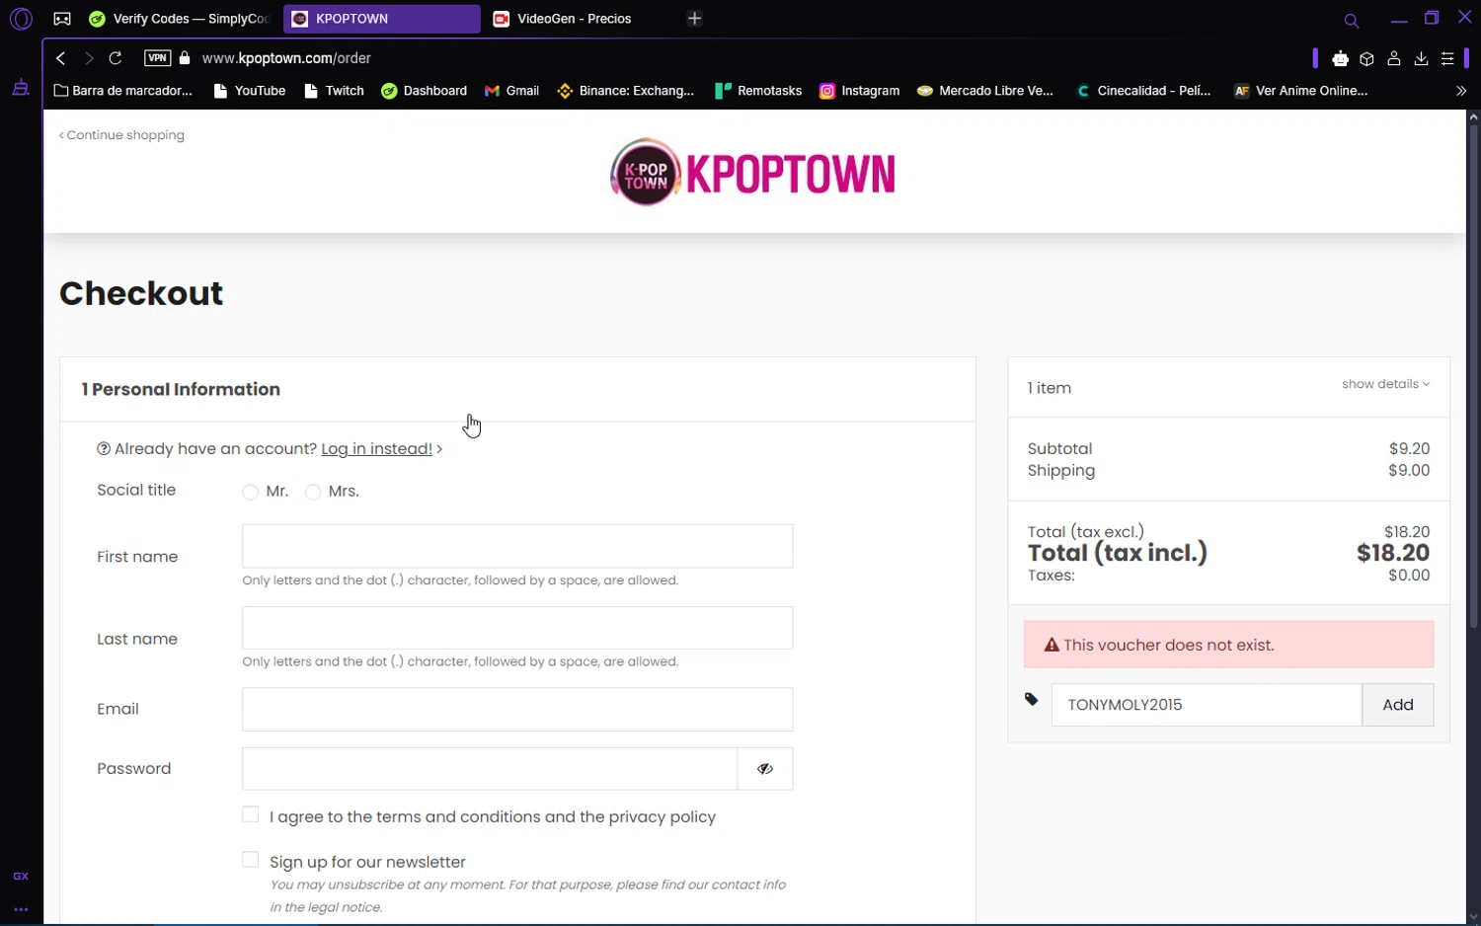Open the sidebar three-dots setup menu
The width and height of the screenshot is (1481, 926).
pyautogui.click(x=21, y=909)
